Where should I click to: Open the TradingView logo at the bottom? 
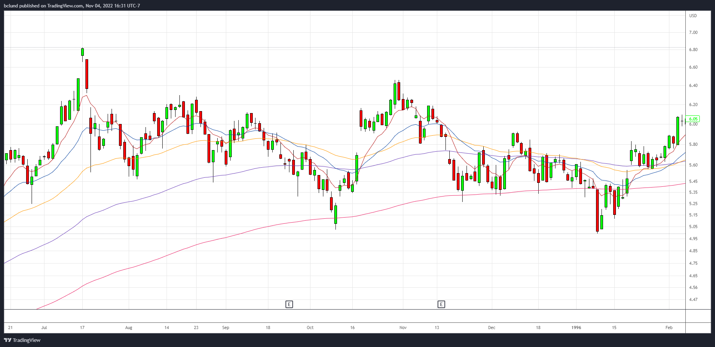coord(22,340)
